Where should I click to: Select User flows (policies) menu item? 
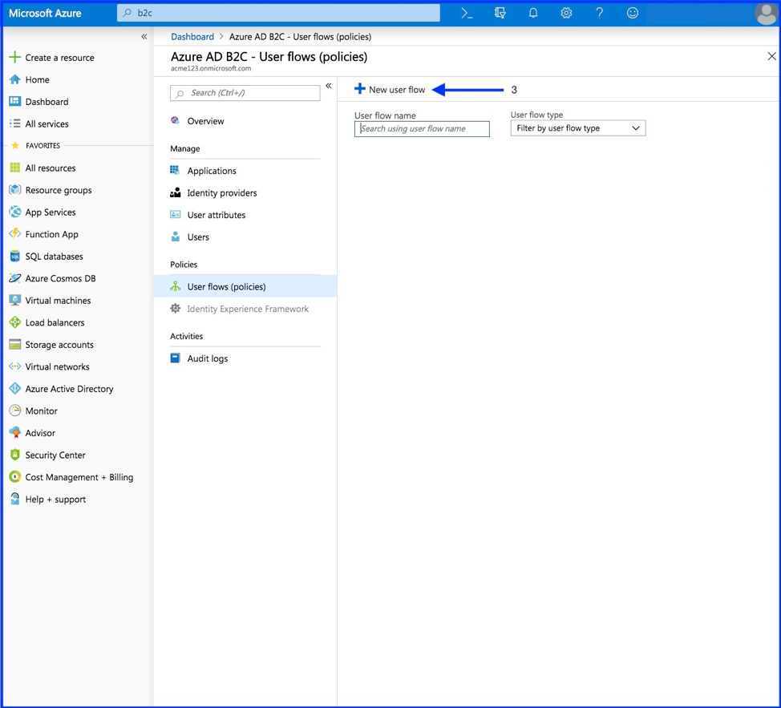pos(245,286)
